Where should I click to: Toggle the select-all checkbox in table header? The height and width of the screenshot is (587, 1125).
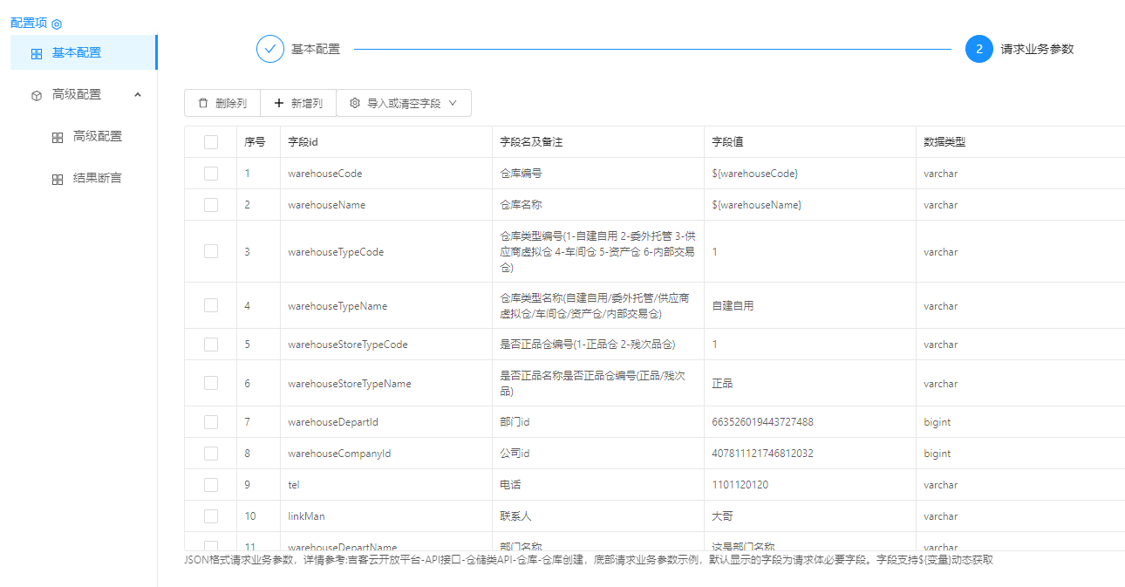tap(211, 142)
